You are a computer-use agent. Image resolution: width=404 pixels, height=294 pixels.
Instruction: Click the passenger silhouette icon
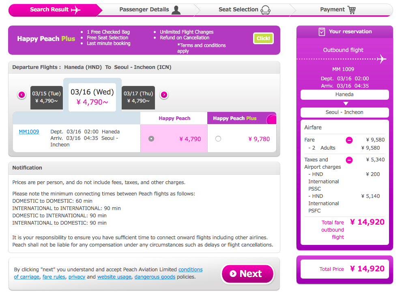[176, 10]
